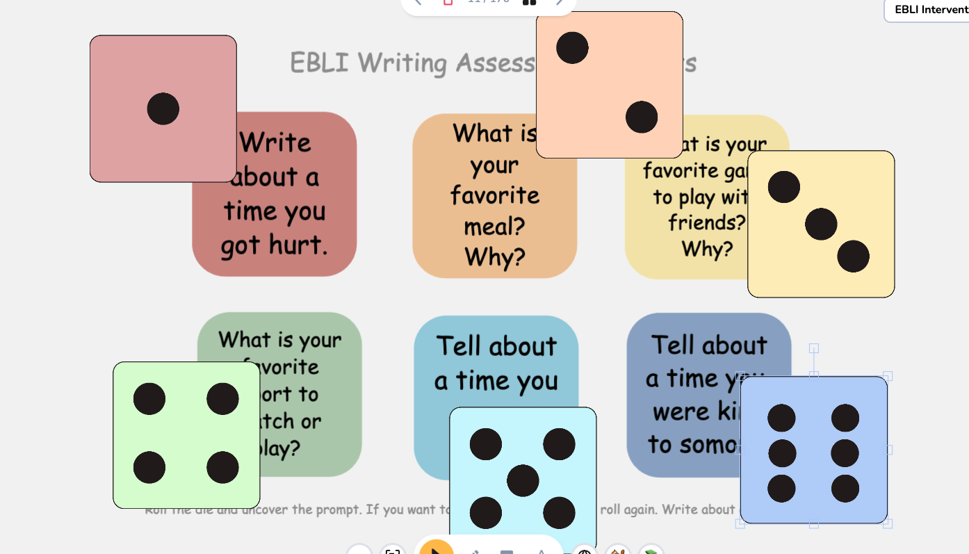This screenshot has height=554, width=969.
Task: Select the green four-dot die
Action: (x=186, y=435)
